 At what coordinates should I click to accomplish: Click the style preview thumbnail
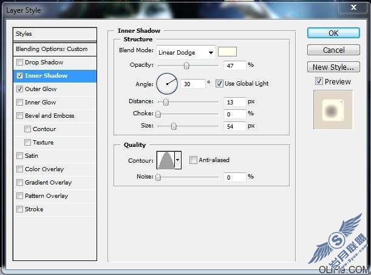(333, 110)
